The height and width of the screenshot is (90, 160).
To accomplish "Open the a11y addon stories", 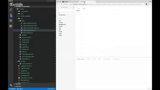I will click(x=60, y=21).
